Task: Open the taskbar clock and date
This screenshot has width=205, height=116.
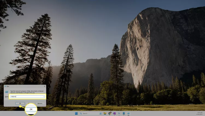Action: click(x=200, y=113)
